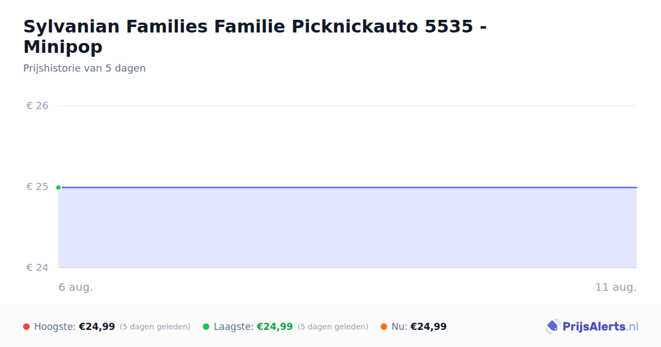Click the € 26 top gridline

[x=348, y=105]
